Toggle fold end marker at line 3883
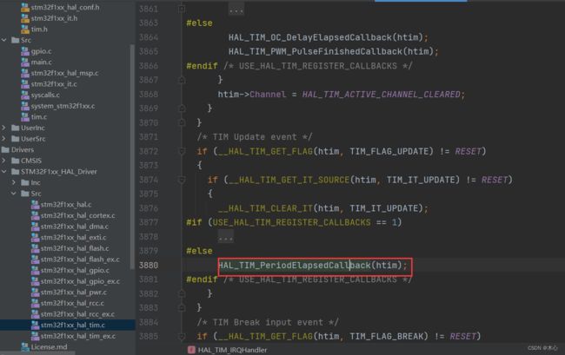Image resolution: width=565 pixels, height=355 pixels. tap(182, 308)
